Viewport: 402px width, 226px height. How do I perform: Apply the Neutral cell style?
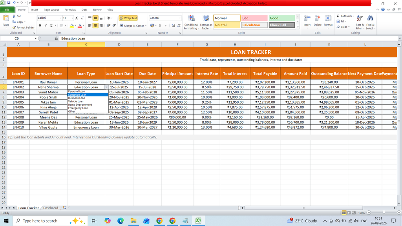227,25
